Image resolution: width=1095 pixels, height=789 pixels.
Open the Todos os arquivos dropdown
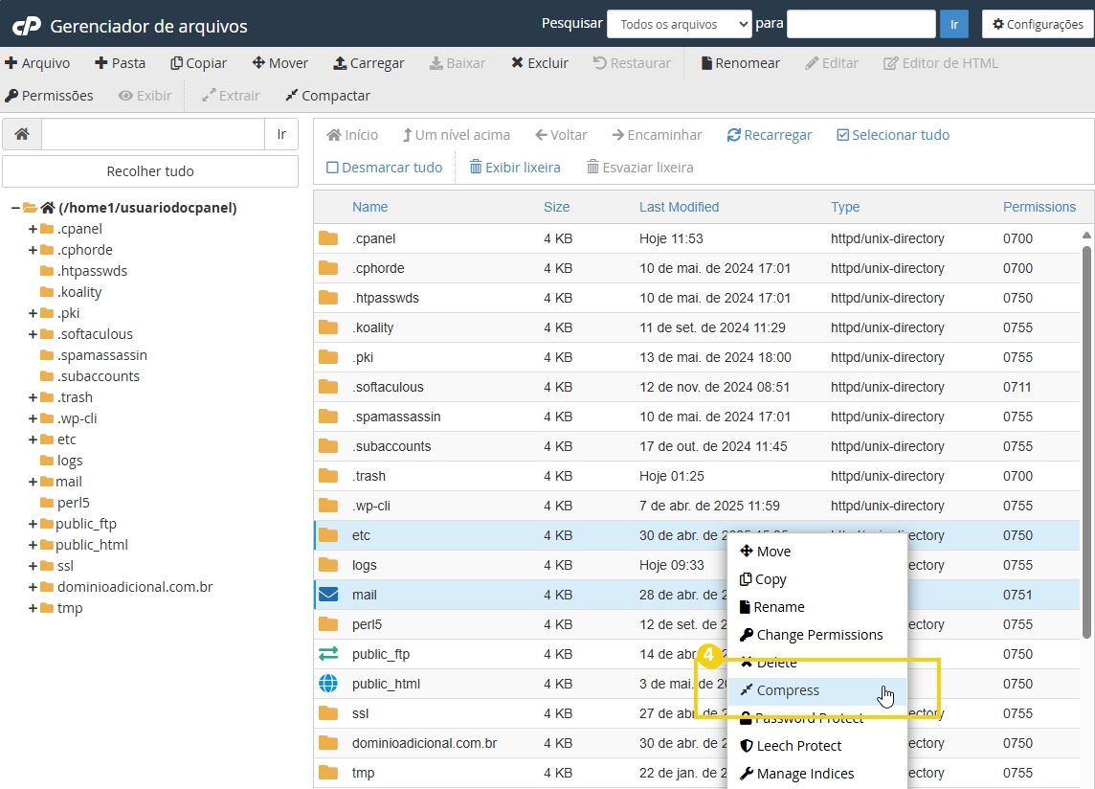pos(680,25)
